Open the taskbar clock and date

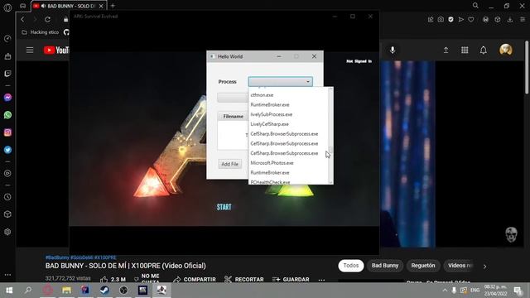point(495,290)
